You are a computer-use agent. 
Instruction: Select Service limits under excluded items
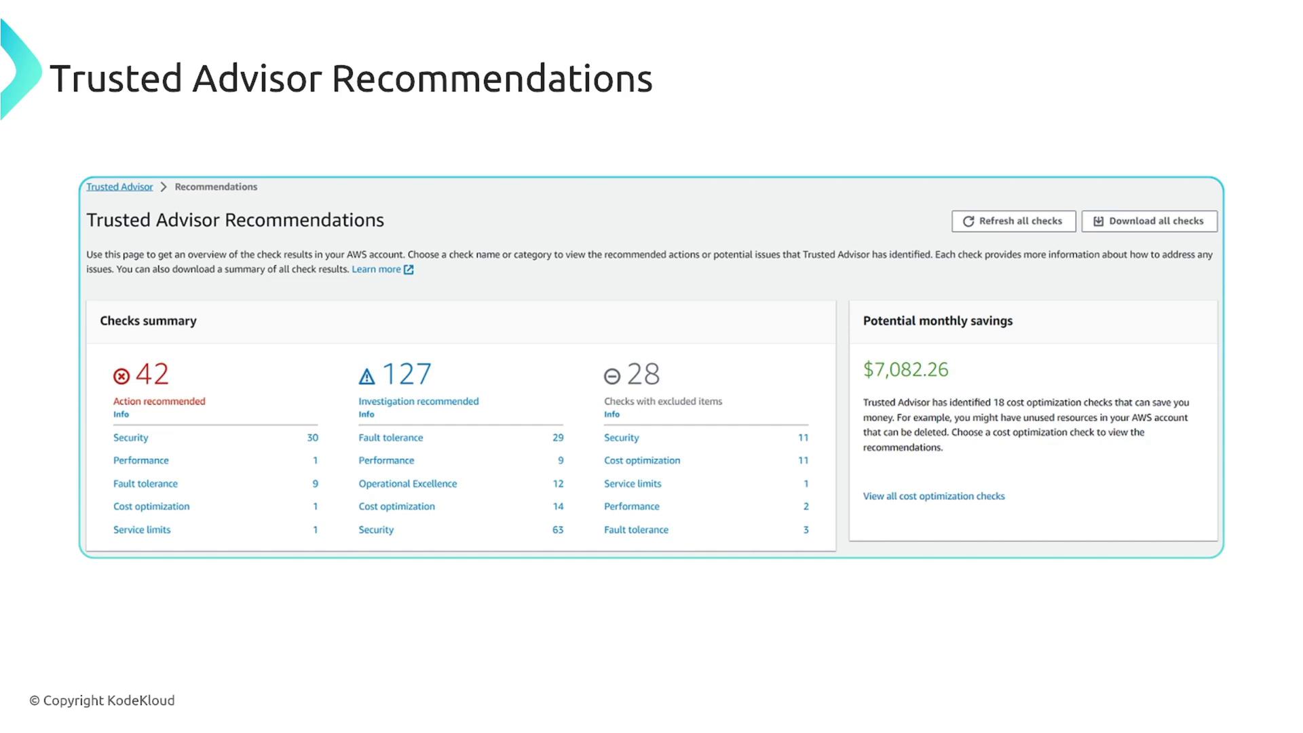point(632,484)
